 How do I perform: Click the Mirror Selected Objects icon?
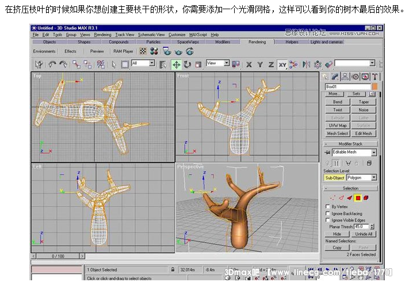pyautogui.click(x=306, y=64)
